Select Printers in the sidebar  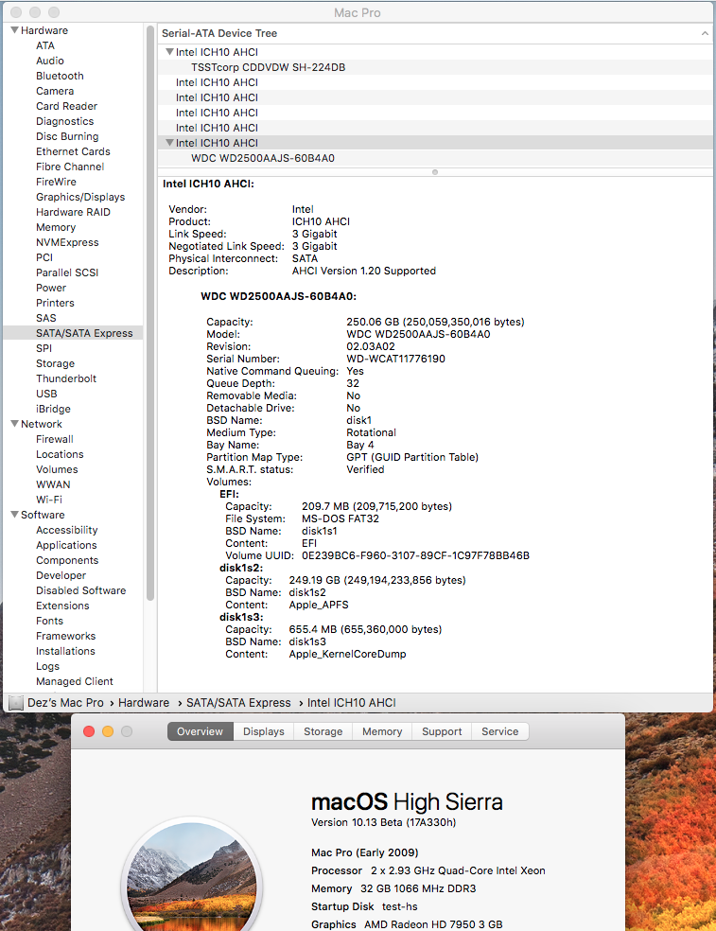click(x=55, y=303)
